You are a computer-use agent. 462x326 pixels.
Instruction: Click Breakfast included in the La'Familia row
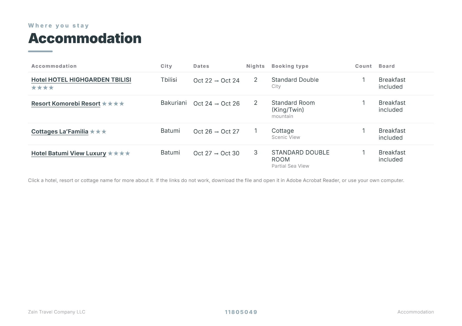(392, 134)
